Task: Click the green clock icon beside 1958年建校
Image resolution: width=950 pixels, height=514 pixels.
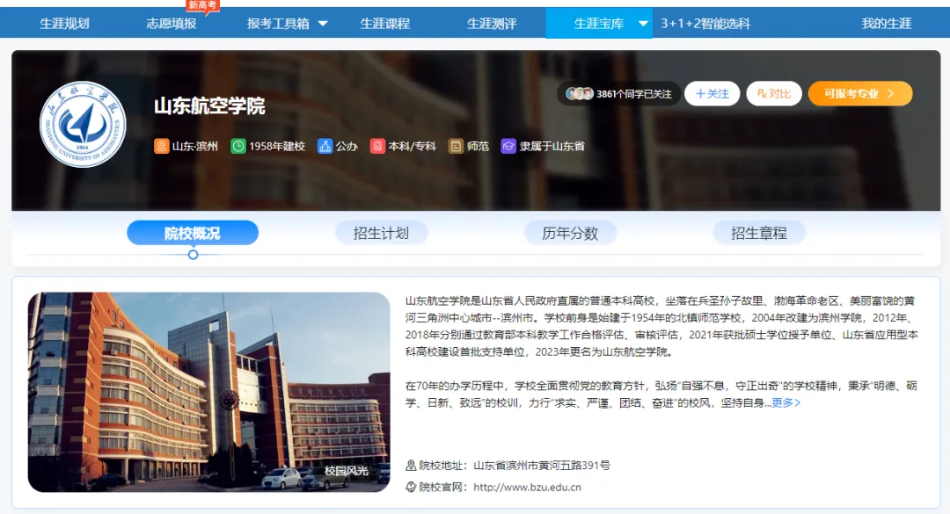Action: coord(238,146)
